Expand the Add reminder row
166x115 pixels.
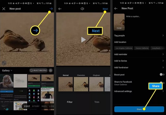click(x=139, y=54)
